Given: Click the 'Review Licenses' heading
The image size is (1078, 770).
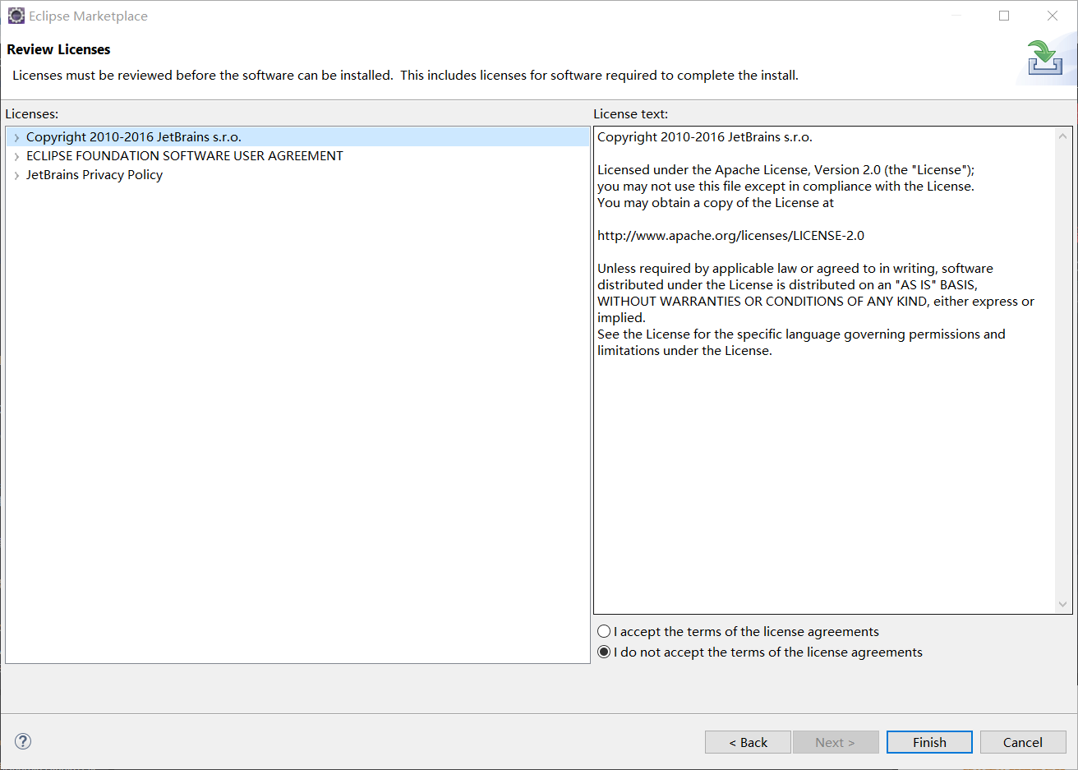Looking at the screenshot, I should (x=58, y=49).
